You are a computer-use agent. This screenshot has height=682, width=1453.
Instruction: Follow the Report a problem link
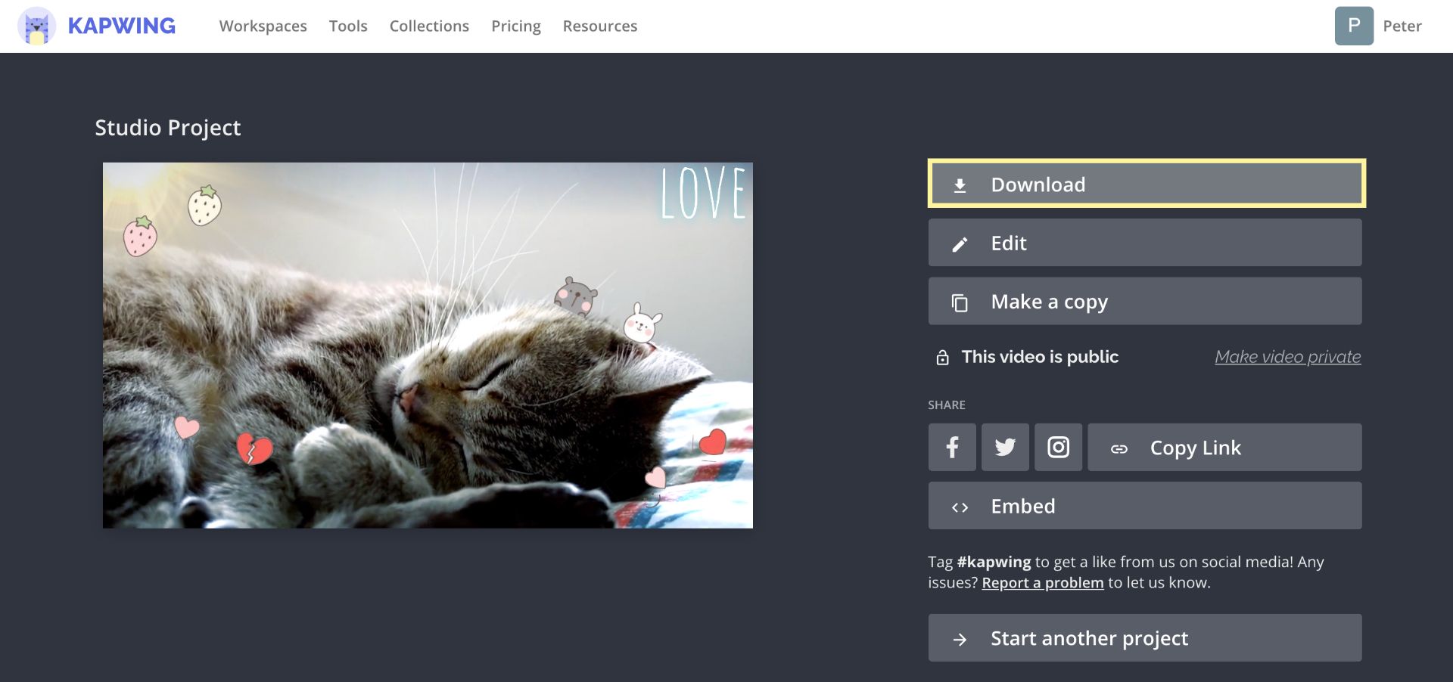1042,583
